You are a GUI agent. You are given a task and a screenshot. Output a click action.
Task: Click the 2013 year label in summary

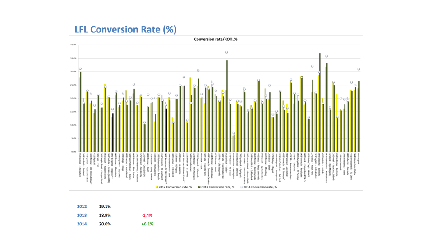[82, 215]
